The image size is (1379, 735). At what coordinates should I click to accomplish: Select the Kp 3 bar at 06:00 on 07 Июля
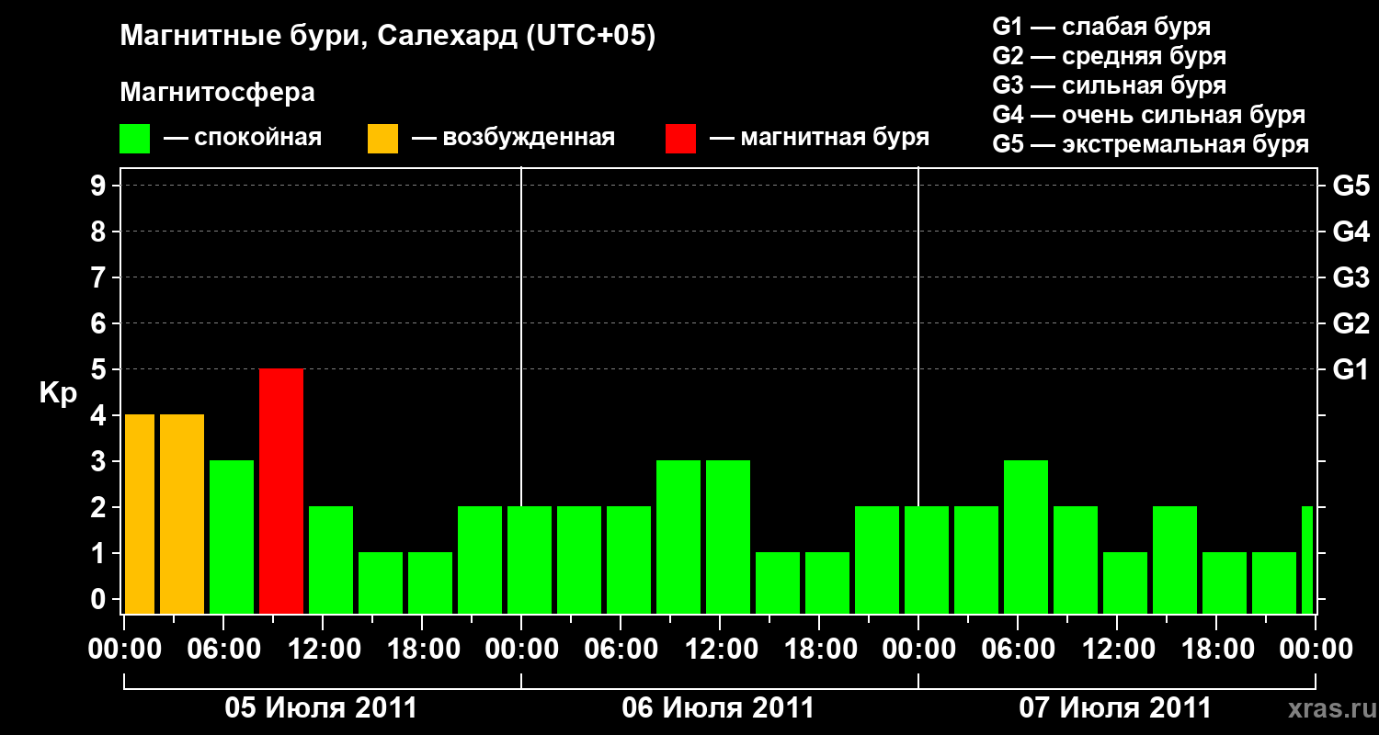1026,537
